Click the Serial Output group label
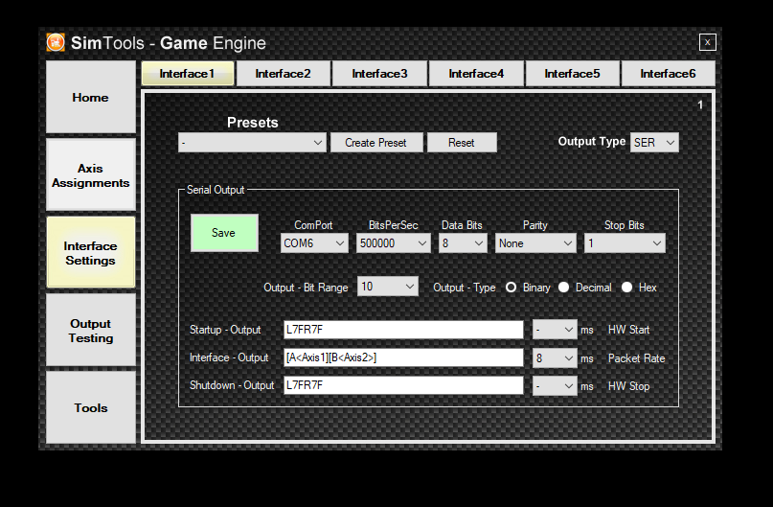The height and width of the screenshot is (507, 773). point(216,190)
